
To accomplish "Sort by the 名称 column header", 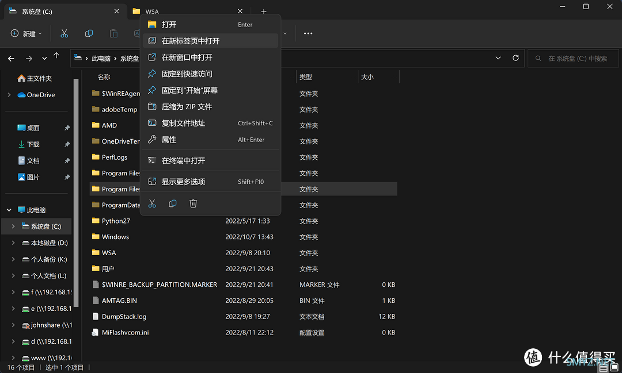I will [x=104, y=77].
